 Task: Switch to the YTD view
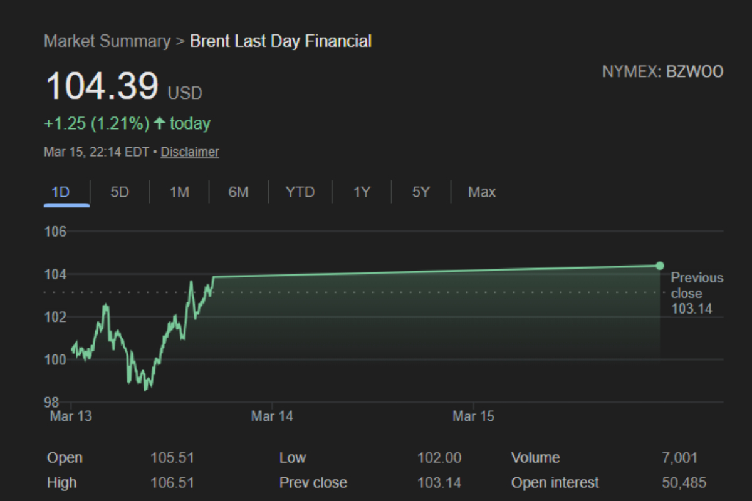pyautogui.click(x=300, y=192)
